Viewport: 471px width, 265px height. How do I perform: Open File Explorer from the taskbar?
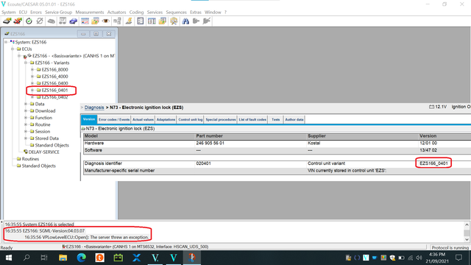tap(63, 258)
